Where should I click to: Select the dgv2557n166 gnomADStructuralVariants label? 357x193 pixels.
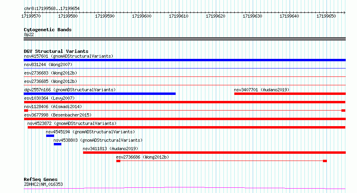point(70,90)
